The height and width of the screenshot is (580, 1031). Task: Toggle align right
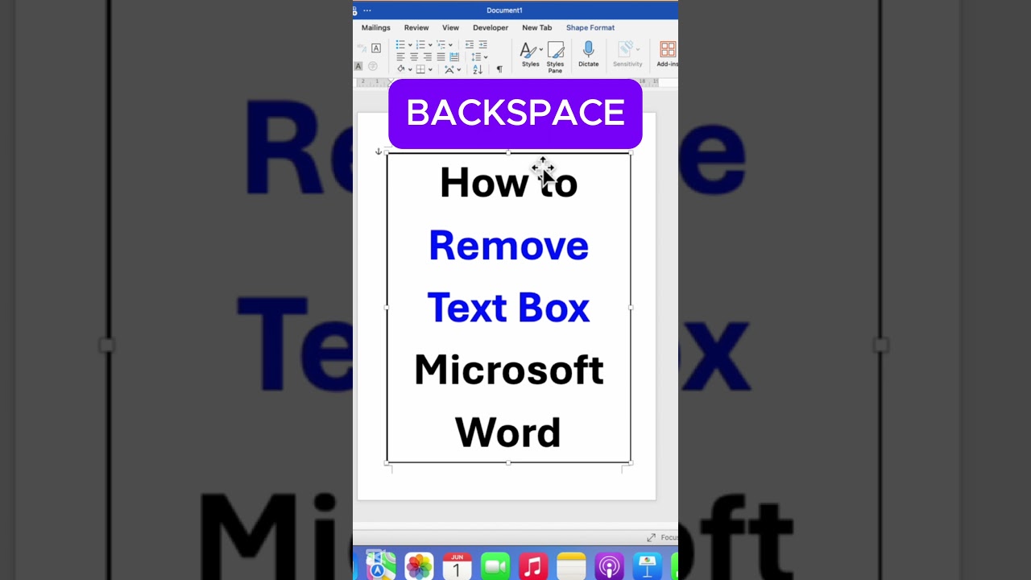[428, 56]
